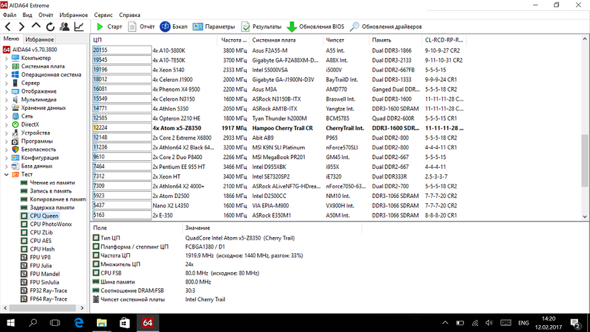Select the FP64 Ray-Trace benchmark
Image resolution: width=590 pixels, height=332 pixels.
point(44,299)
